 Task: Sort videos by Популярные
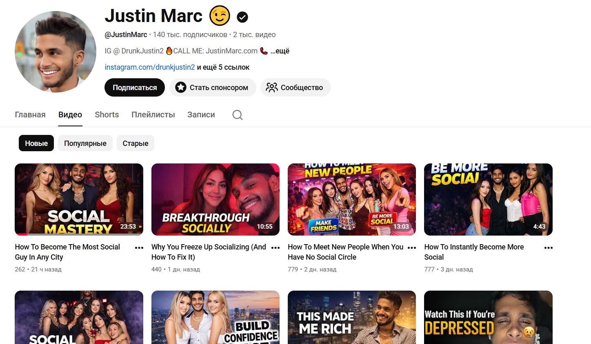click(85, 143)
